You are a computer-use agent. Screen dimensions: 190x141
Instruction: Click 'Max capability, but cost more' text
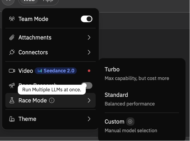pyautogui.click(x=137, y=78)
